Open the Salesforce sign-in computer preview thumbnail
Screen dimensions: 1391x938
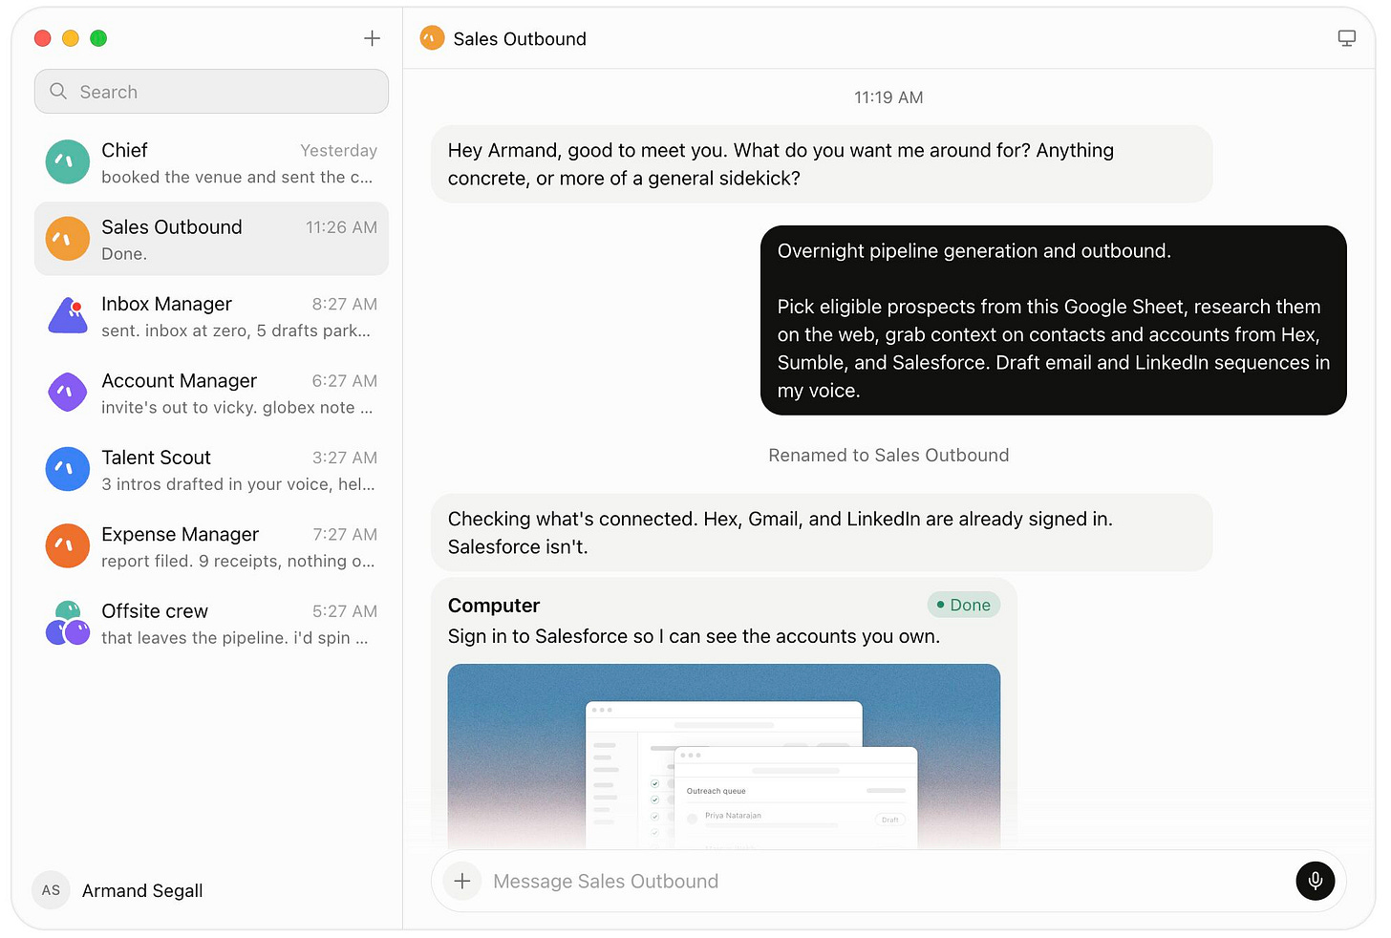pyautogui.click(x=724, y=757)
